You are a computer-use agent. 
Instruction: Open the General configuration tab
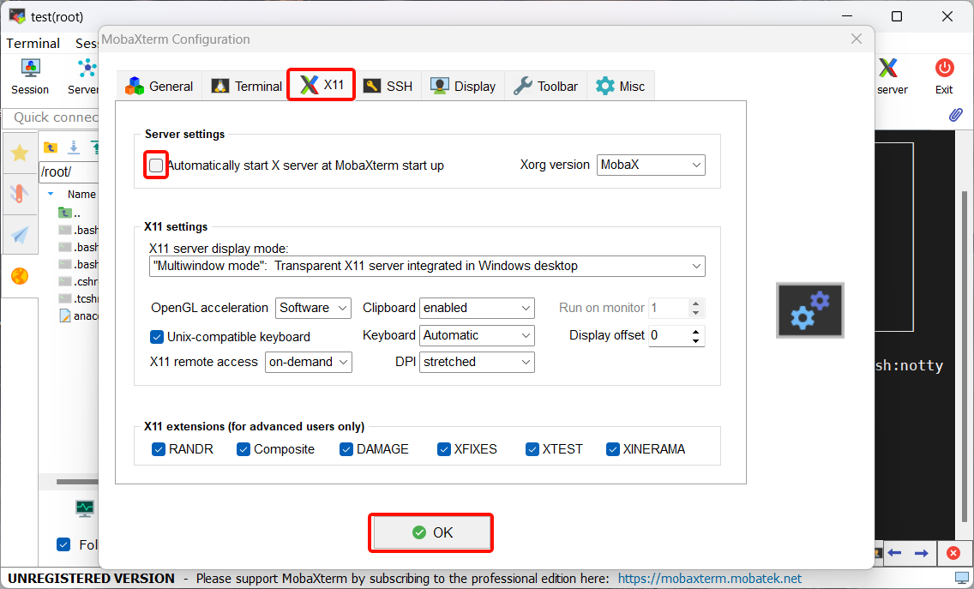[159, 86]
